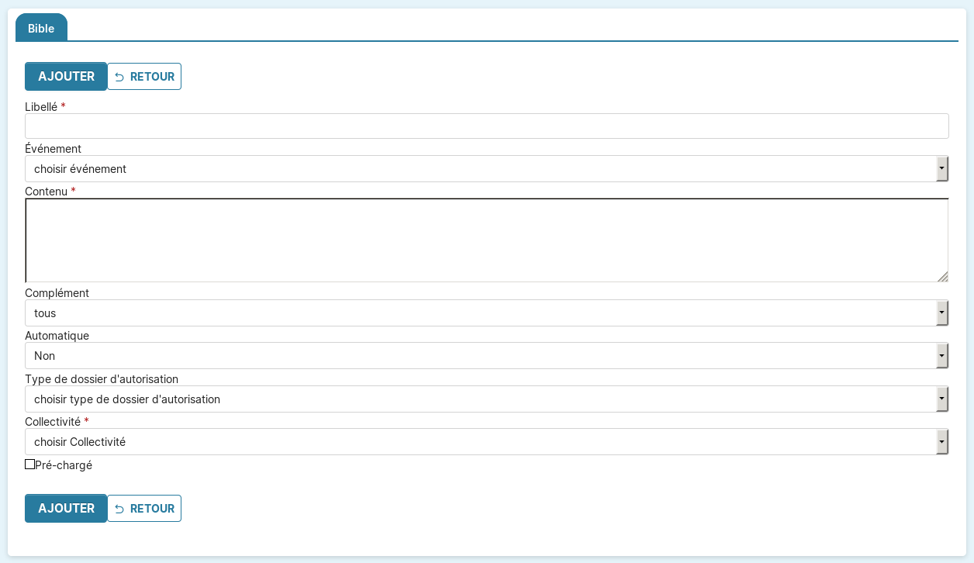Open the Type de dossier d'autorisation dropdown
Viewport: 974px width, 563px height.
point(479,399)
